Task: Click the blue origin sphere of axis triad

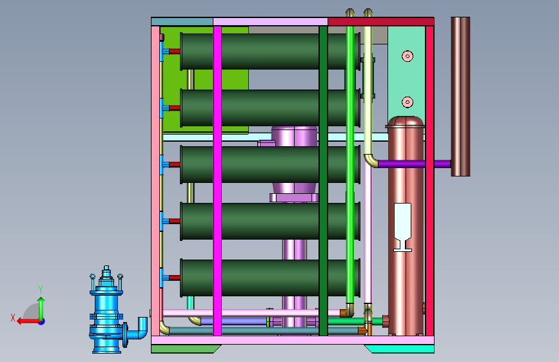Action: tap(42, 321)
